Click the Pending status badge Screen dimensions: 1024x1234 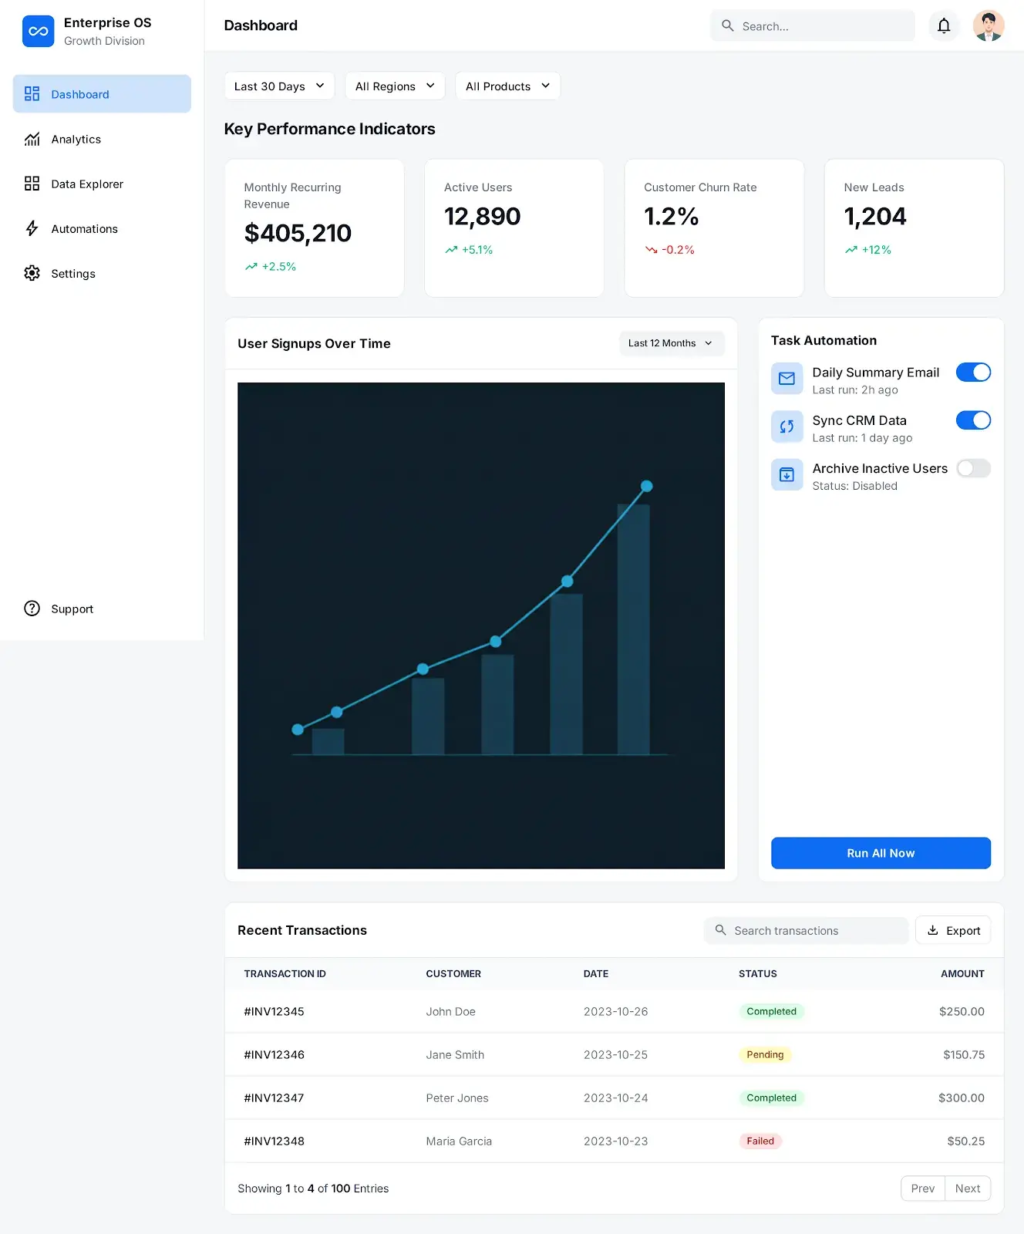tap(765, 1054)
